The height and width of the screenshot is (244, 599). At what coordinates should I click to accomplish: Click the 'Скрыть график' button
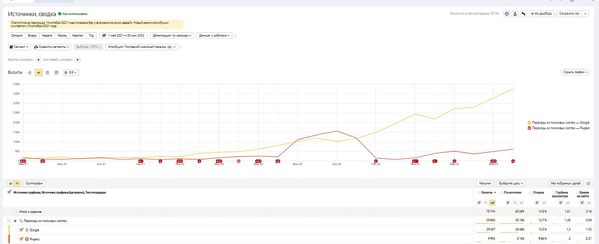pyautogui.click(x=575, y=72)
